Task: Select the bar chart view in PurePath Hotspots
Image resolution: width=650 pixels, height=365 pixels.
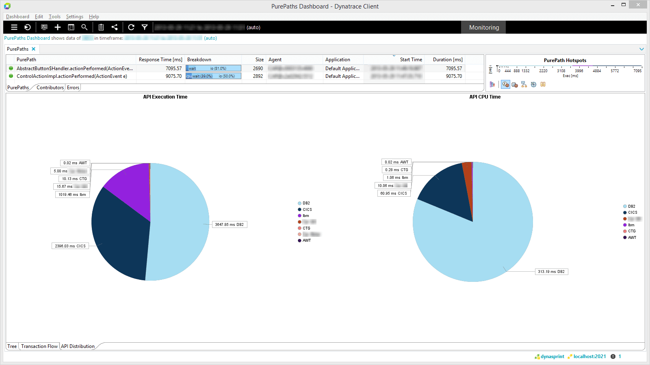Action: click(493, 84)
